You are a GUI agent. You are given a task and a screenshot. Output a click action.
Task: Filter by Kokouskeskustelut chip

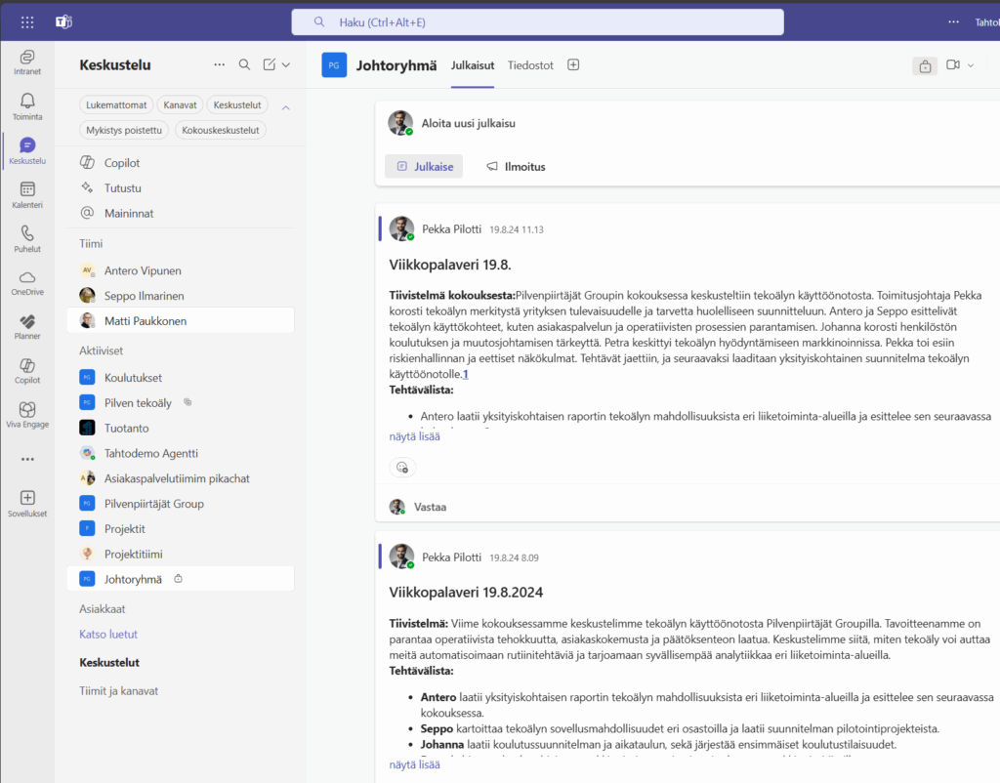coord(220,130)
